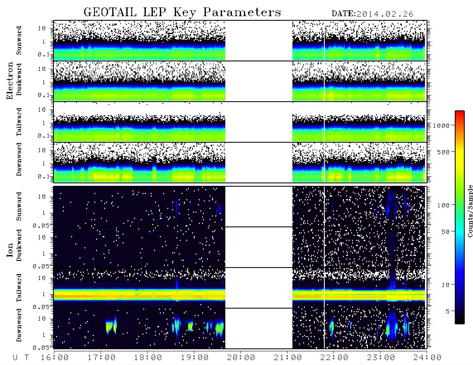Click the "10" tick in Ion Duskward panel
Screen dimensions: 473x365
click(x=42, y=238)
